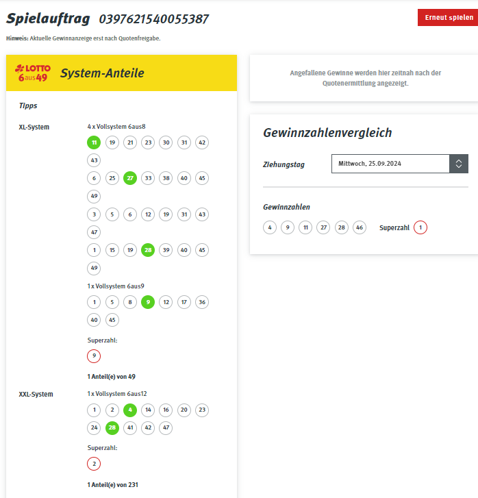Image resolution: width=478 pixels, height=498 pixels.
Task: Click number 14 in XXL-System
Action: click(x=148, y=410)
